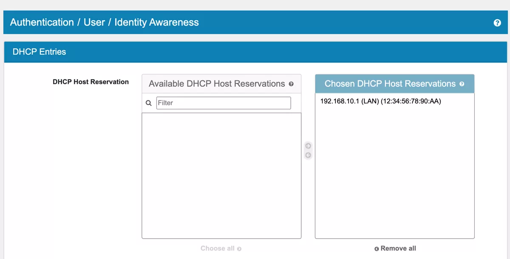Viewport: 510px width, 259px height.
Task: Click the DHCP Host Reservation field label
Action: [91, 82]
